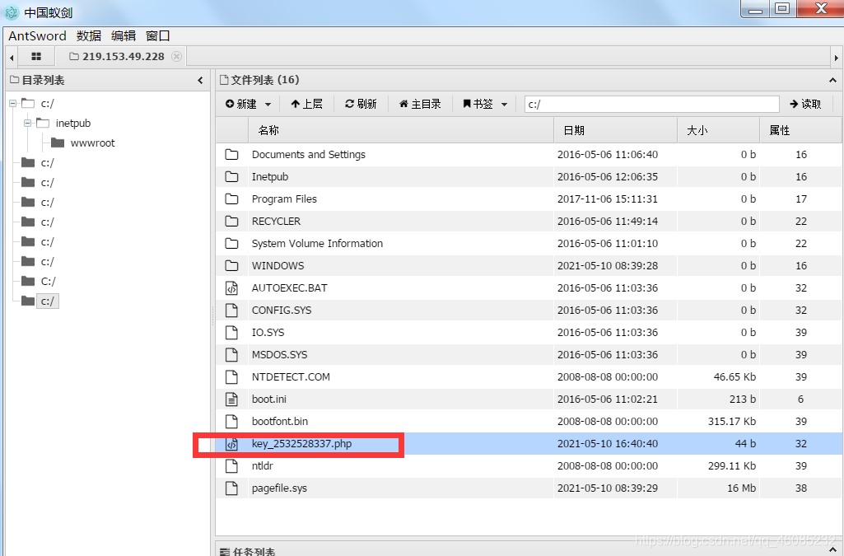Screen dimensions: 844x556
Task: Click the MSDOS.SYS file icon
Action: [x=231, y=355]
